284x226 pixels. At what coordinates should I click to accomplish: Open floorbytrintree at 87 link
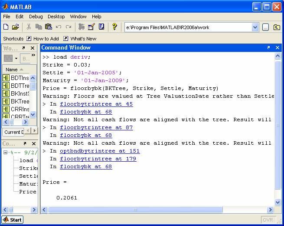tap(96, 128)
